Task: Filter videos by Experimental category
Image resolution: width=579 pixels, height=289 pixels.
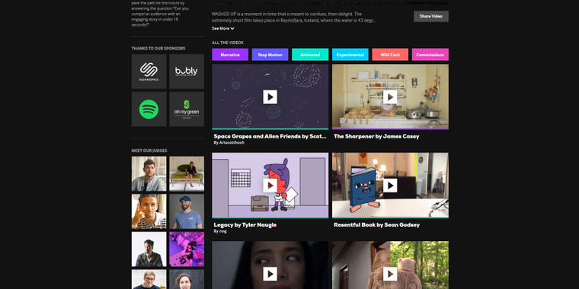Action: point(350,55)
